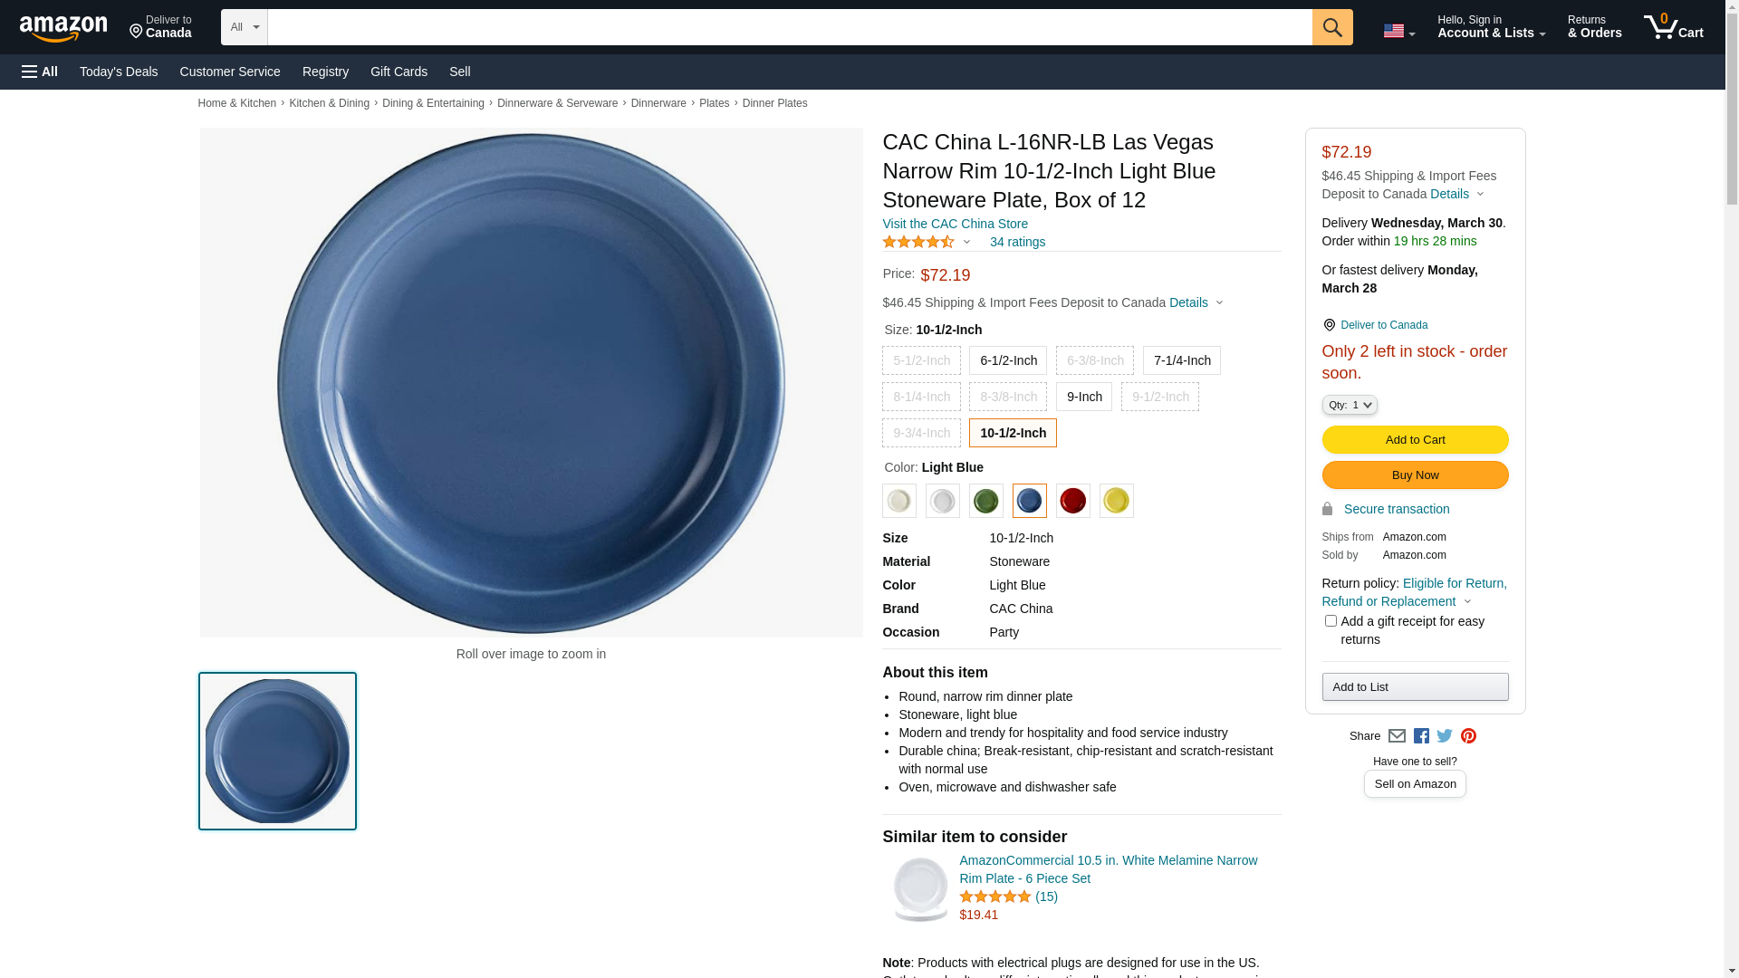Open the search category All dropdown
The width and height of the screenshot is (1739, 978).
tap(245, 27)
